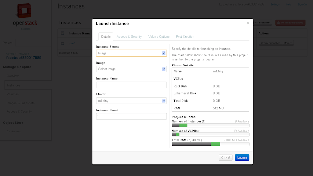Click the Sign Out link
The image size is (313, 176).
(302, 4)
